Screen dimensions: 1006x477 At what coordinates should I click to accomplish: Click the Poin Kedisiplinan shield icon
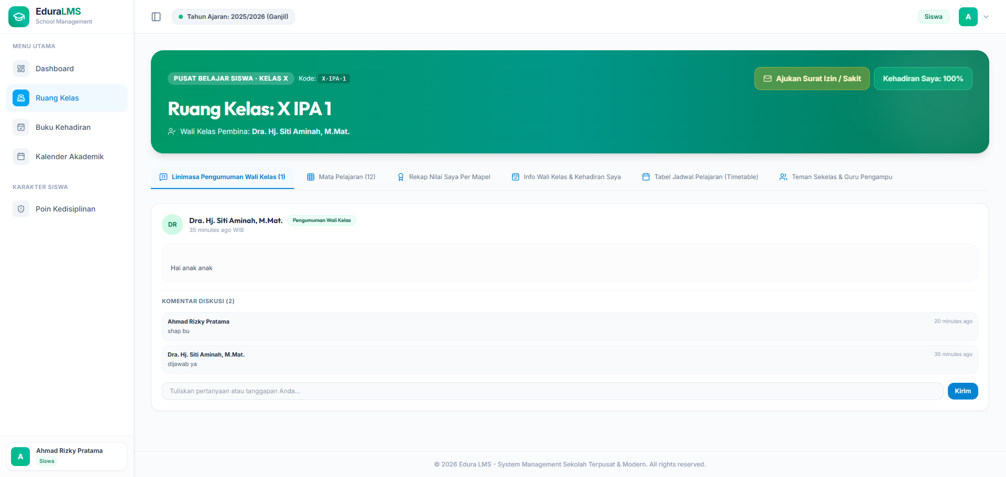coord(21,209)
